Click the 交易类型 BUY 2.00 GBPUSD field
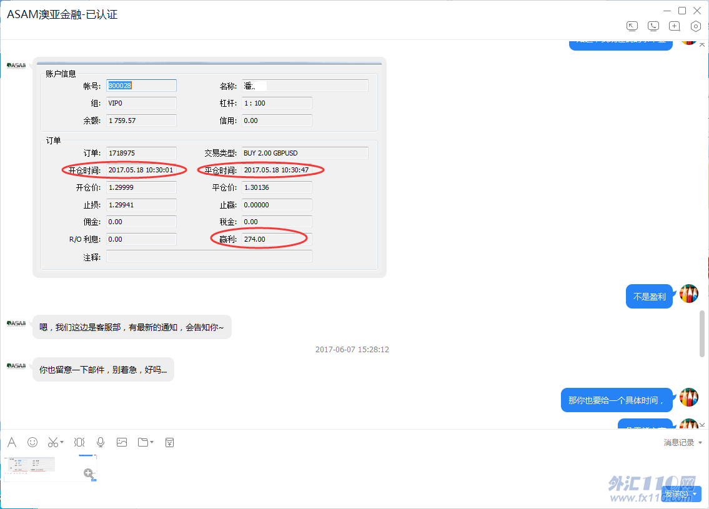709x509 pixels. coord(305,153)
